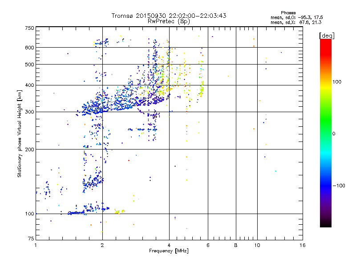The width and height of the screenshot is (356, 267).
Task: Click the '[deg]' colorbar unit label
Action: point(327,36)
